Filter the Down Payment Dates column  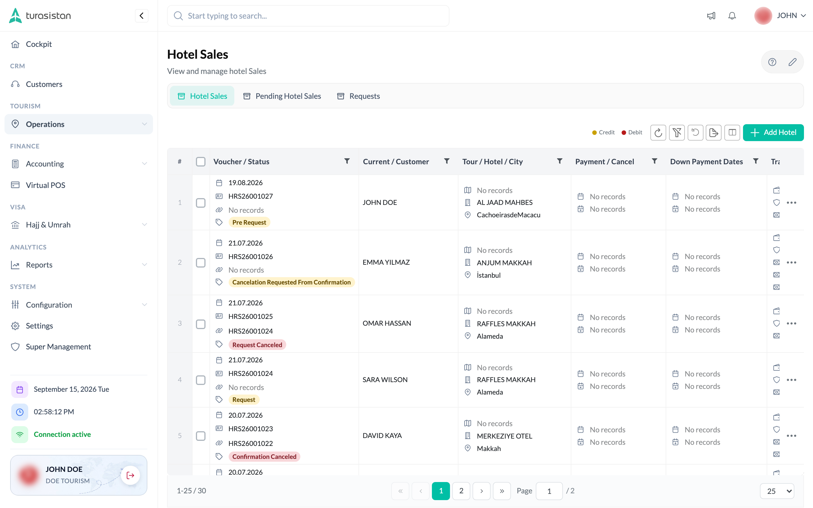pyautogui.click(x=755, y=161)
